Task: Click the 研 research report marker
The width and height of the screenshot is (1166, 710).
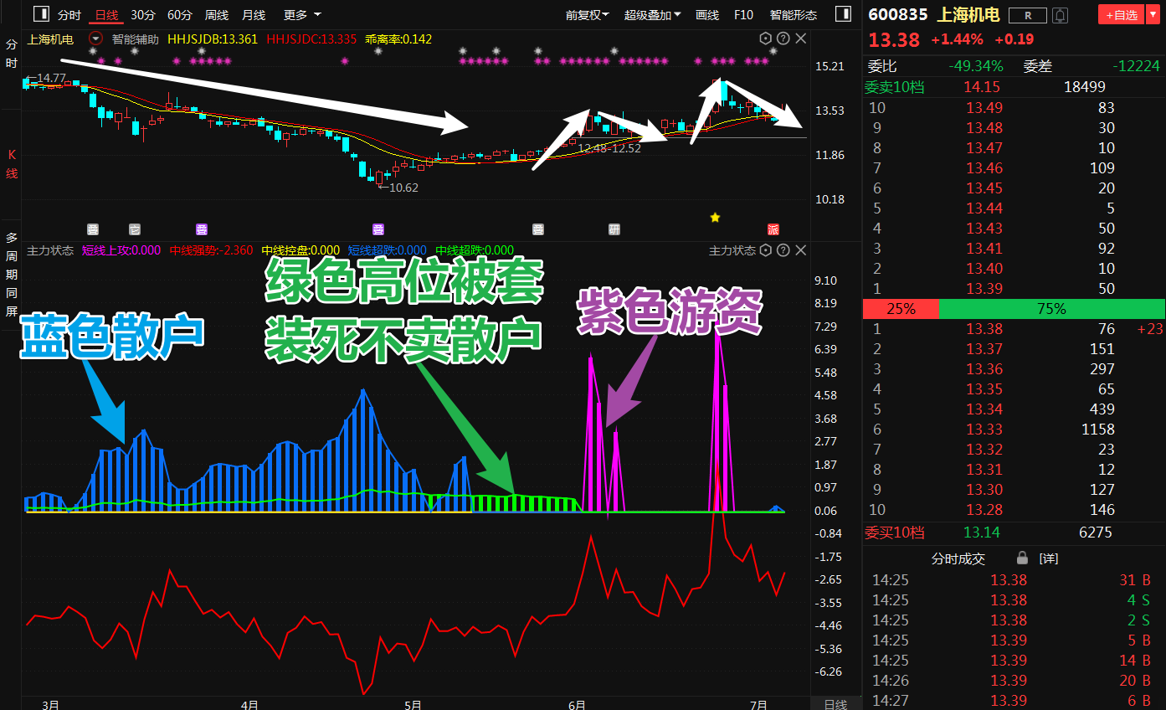Action: tap(614, 229)
